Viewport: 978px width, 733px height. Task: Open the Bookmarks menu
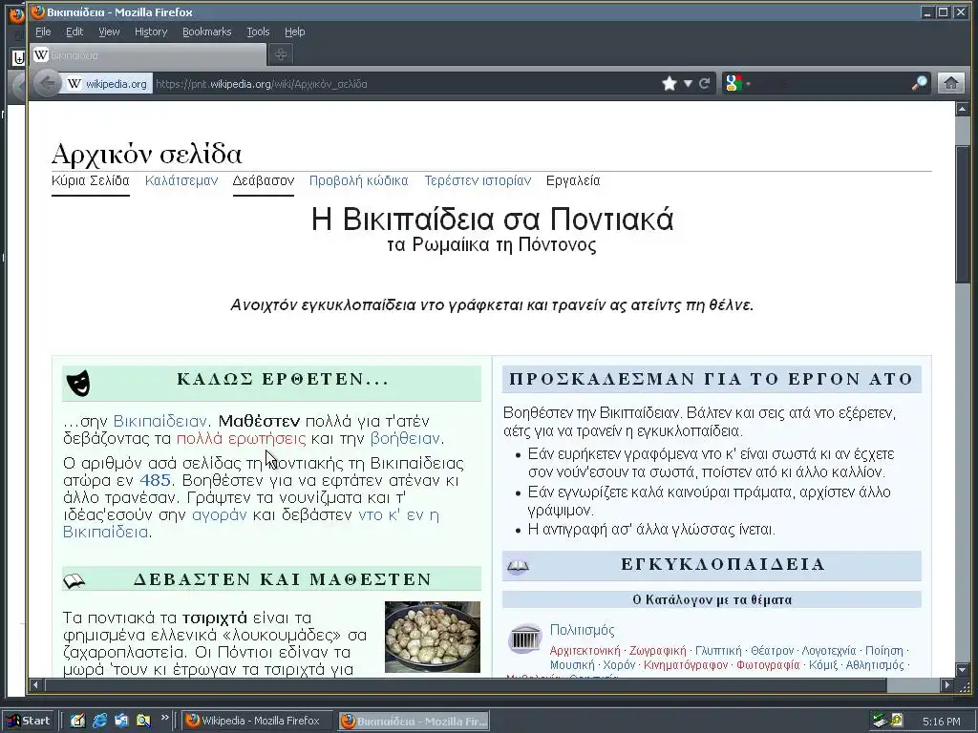tap(206, 31)
